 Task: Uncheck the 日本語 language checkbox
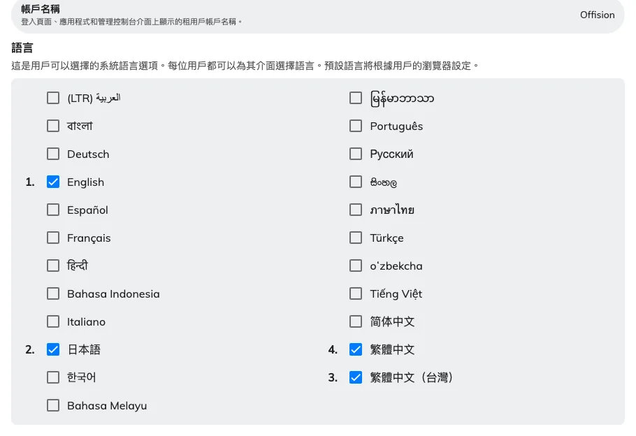pyautogui.click(x=53, y=349)
